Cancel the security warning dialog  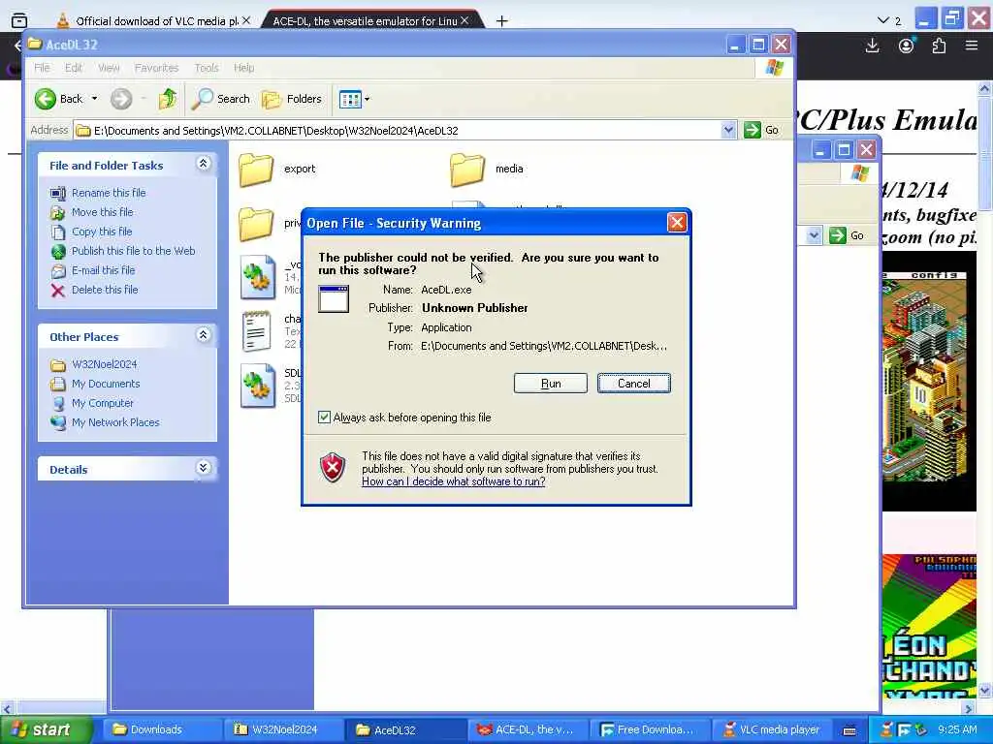click(x=634, y=384)
